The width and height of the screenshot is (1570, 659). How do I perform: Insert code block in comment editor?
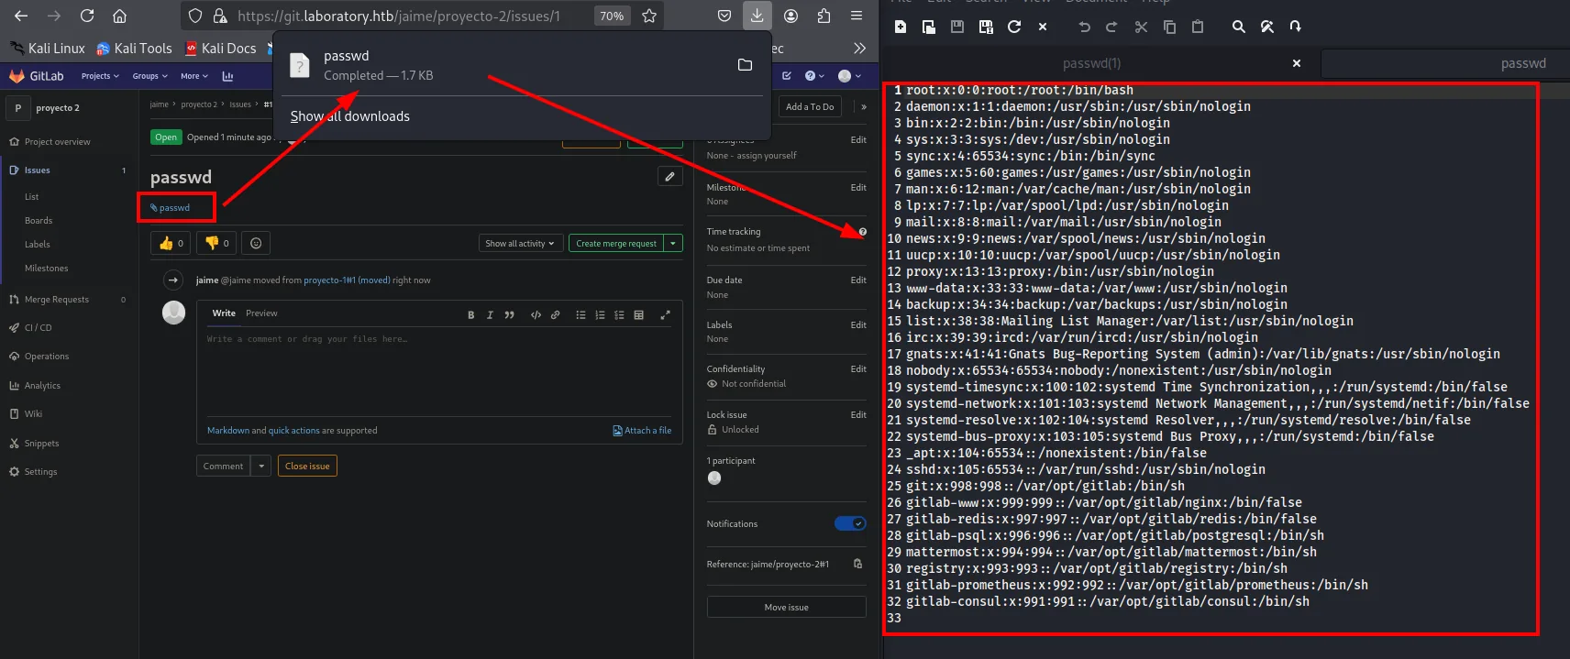pos(536,315)
